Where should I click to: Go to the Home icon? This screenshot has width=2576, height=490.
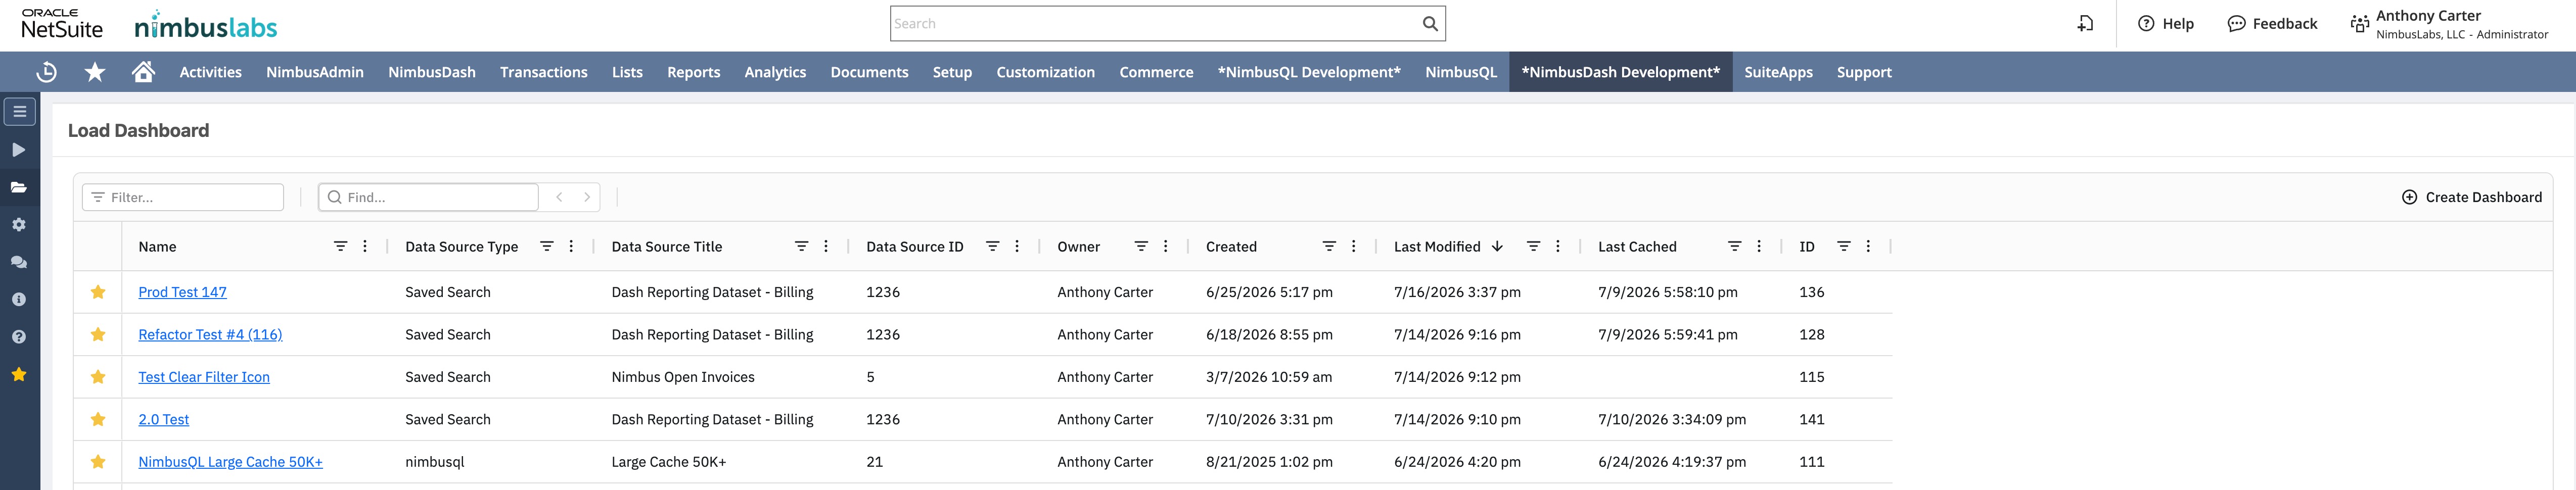pos(143,71)
